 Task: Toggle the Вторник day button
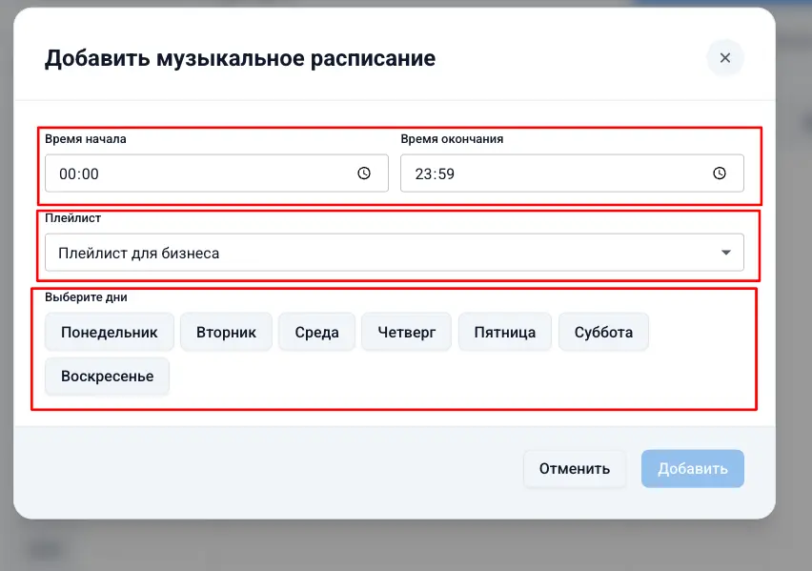point(226,333)
